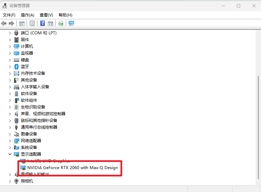The width and height of the screenshot is (261, 192).
Task: Click the blue 蓝牙 Bluetooth icon
Action: click(x=16, y=67)
